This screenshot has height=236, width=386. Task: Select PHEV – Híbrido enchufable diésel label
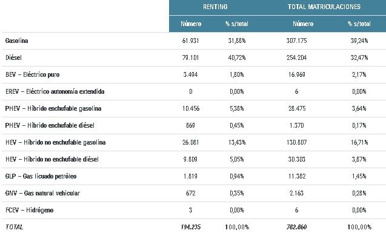[50, 125]
